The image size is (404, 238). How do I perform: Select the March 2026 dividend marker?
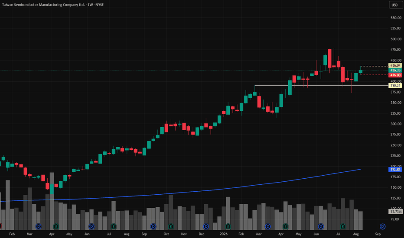tap(268, 226)
